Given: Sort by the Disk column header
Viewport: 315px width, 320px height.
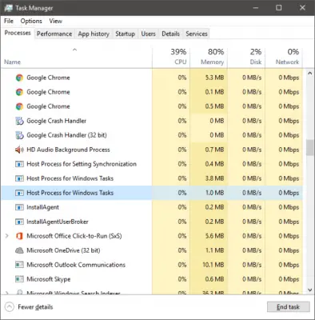Looking at the screenshot, I should (x=246, y=57).
